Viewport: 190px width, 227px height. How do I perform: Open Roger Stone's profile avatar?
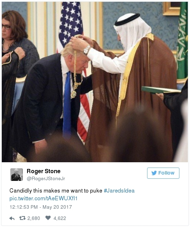17,175
